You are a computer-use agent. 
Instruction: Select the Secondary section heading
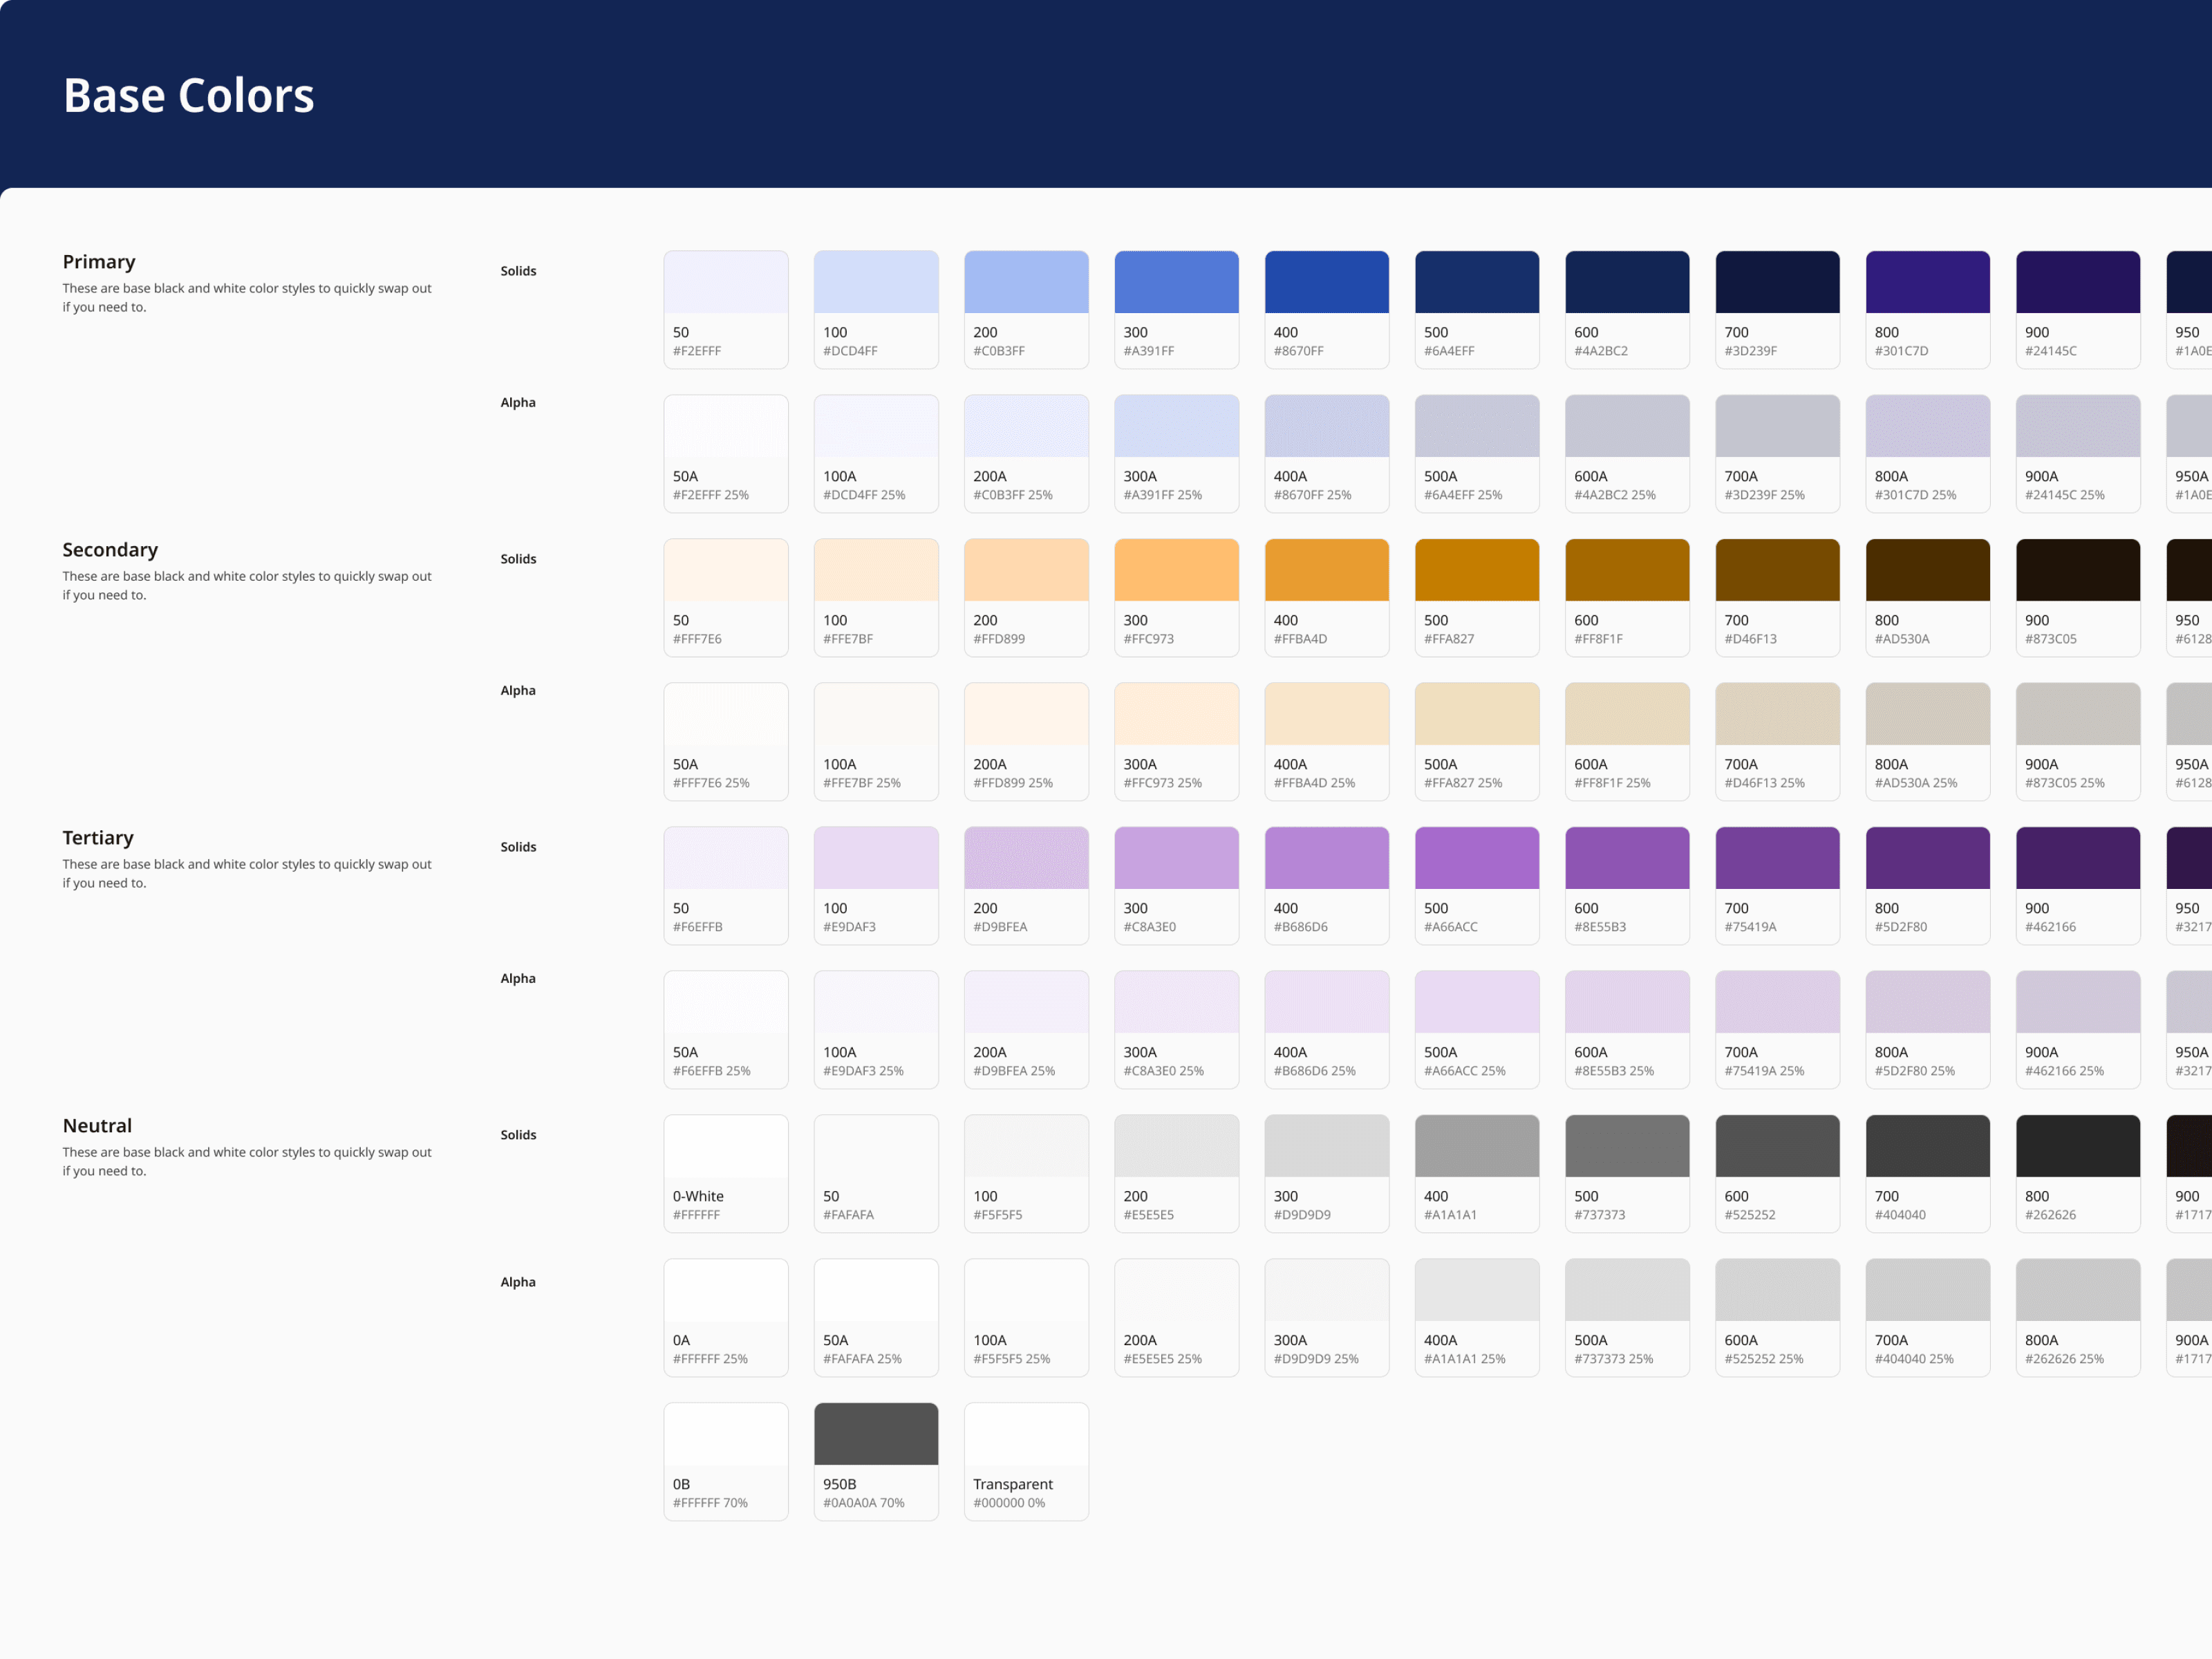point(110,550)
